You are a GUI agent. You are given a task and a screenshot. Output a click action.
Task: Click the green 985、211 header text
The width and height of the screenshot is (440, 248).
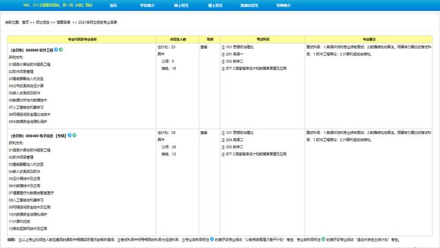58,5
